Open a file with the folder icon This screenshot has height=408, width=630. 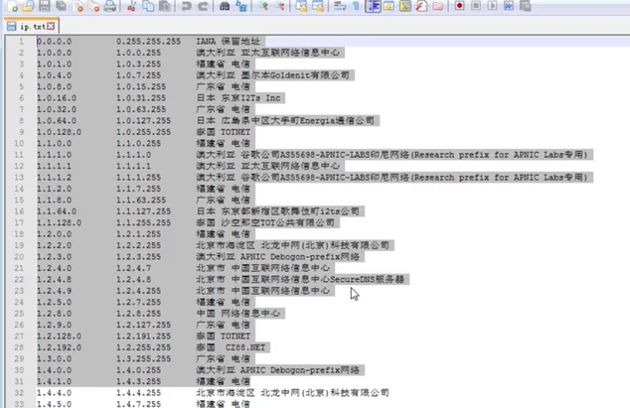28,6
